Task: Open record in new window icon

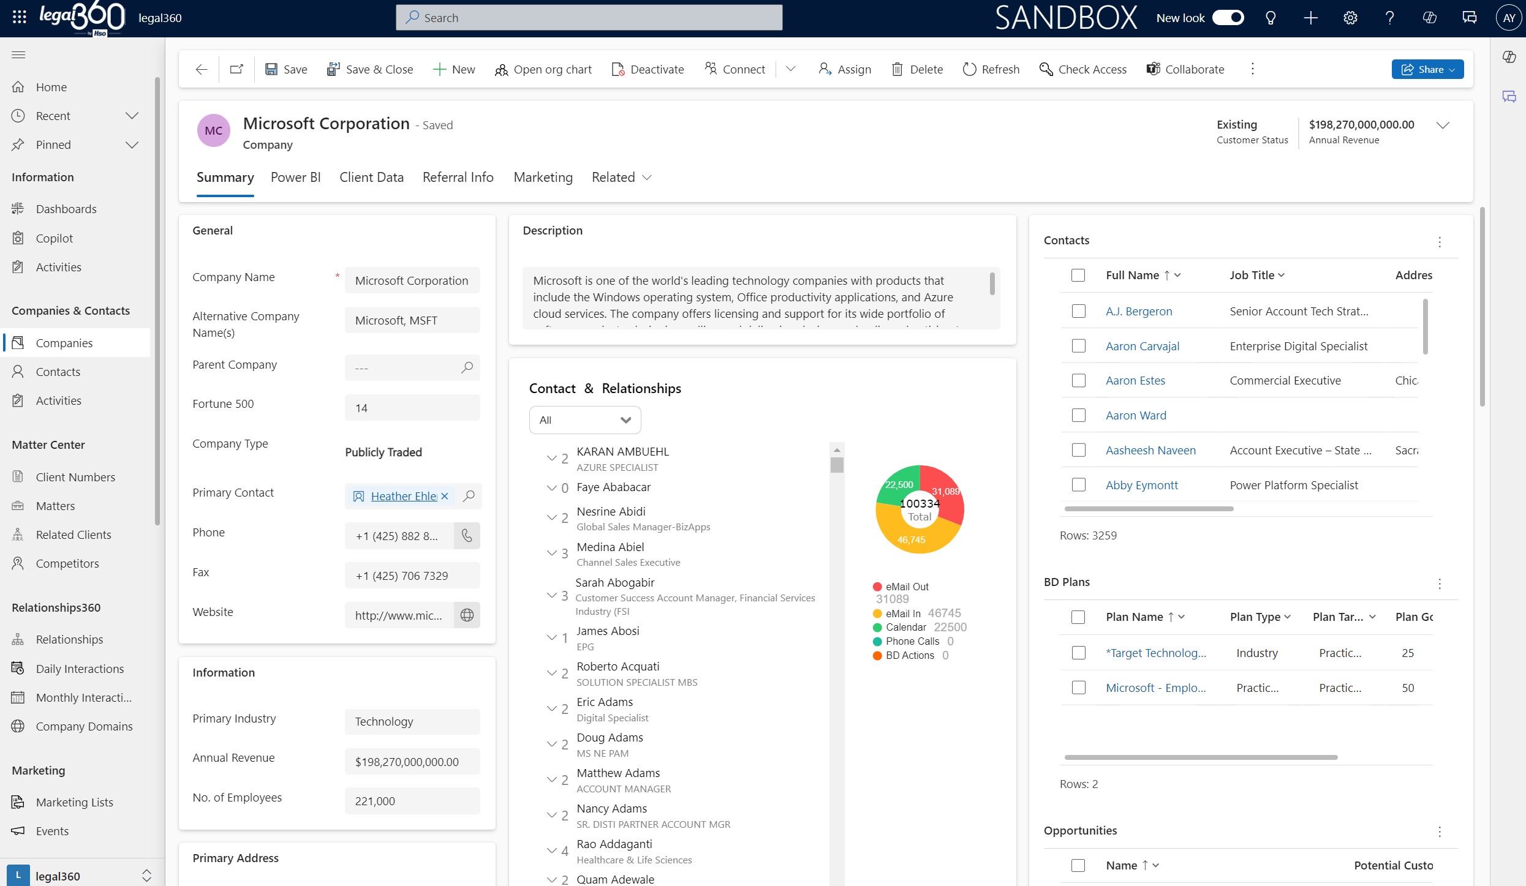Action: [x=236, y=69]
